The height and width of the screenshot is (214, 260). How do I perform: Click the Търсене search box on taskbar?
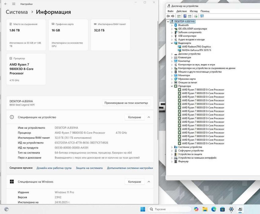click(x=169, y=209)
